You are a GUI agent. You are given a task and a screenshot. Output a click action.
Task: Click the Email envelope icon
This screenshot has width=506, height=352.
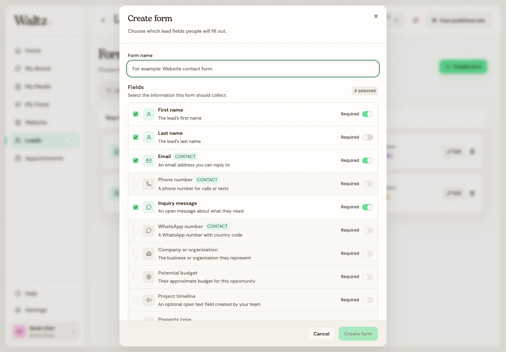click(149, 161)
